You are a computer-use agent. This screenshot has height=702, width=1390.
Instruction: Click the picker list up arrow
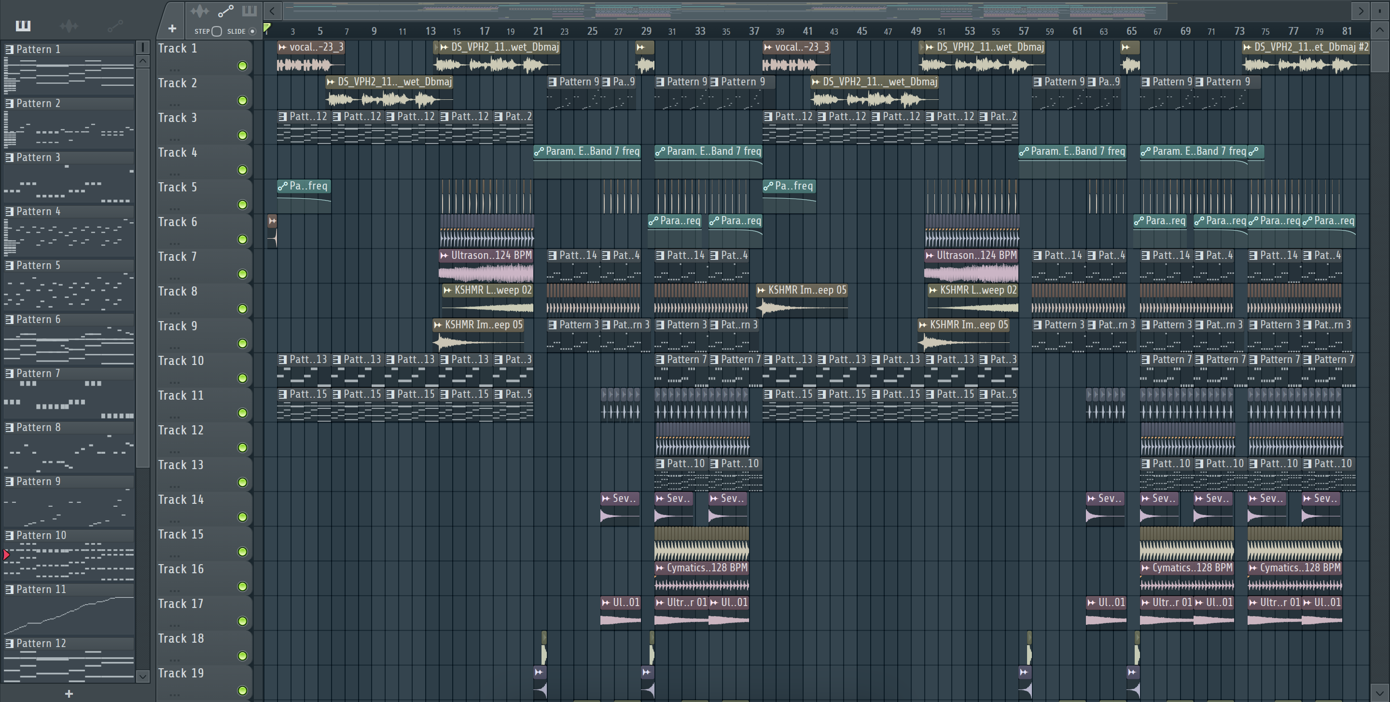(142, 61)
